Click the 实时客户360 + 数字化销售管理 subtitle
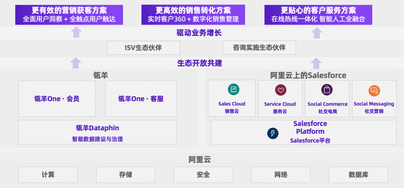The image size is (404, 188). pyautogui.click(x=193, y=19)
